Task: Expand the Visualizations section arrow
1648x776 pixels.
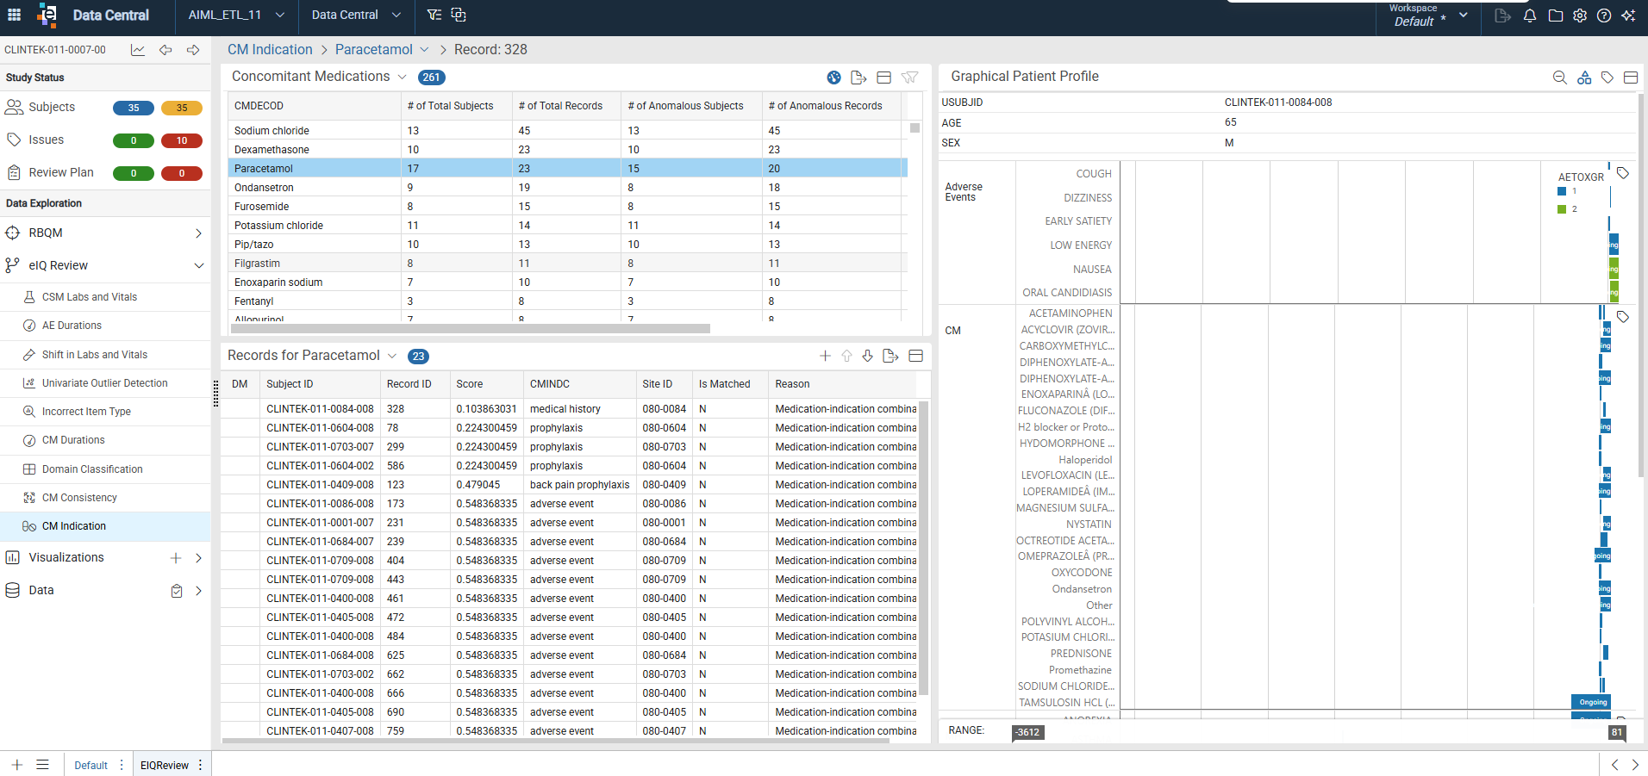Action: 198,558
